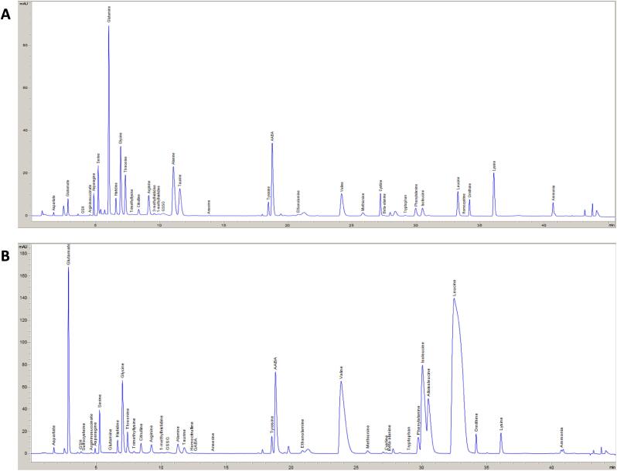Click the Aspartate label in panel B
The image size is (617, 471).
pos(54,435)
